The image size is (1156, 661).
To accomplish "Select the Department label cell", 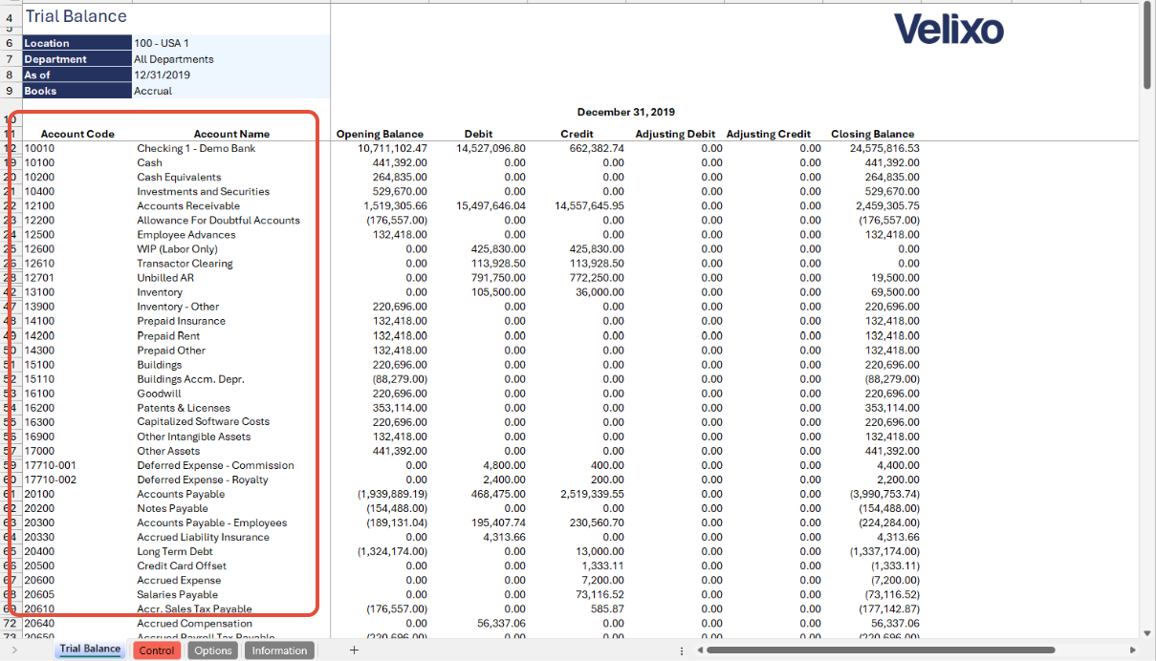I will click(76, 59).
